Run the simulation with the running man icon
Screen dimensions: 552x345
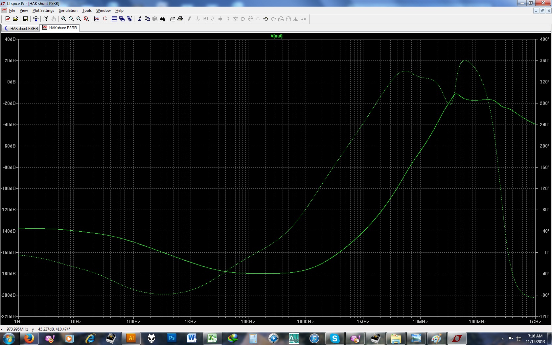point(46,19)
